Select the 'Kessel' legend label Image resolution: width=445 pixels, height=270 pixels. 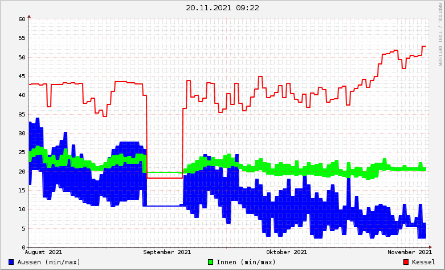tap(423, 262)
